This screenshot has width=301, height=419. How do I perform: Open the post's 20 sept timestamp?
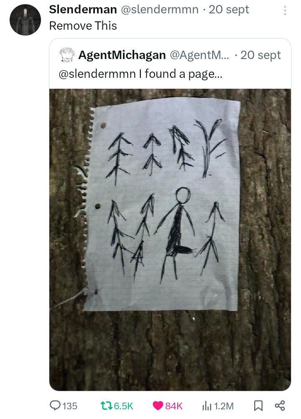229,10
